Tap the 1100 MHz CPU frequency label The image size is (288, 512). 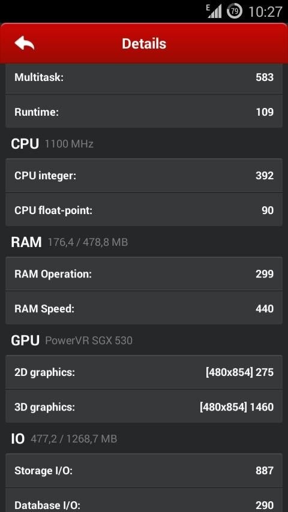coord(69,144)
